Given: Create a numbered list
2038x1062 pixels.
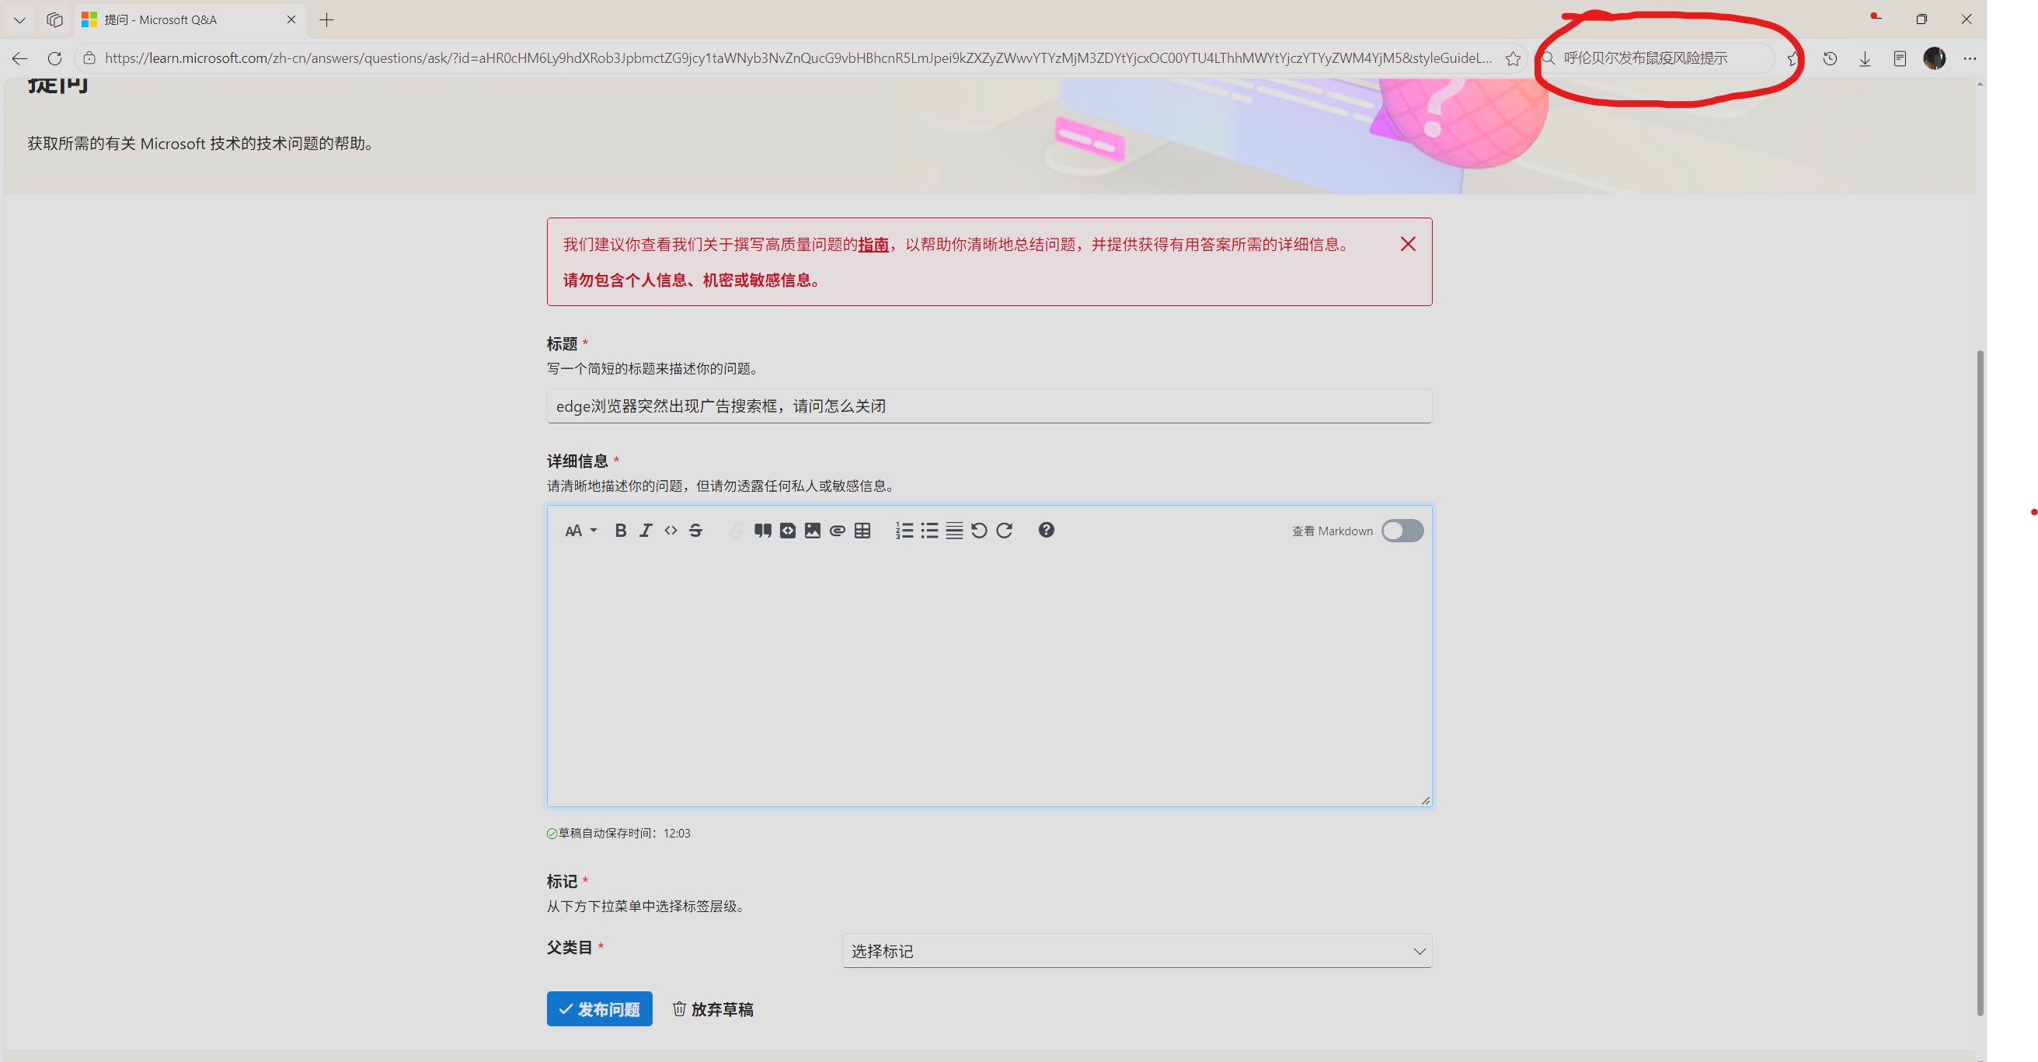Looking at the screenshot, I should [x=904, y=531].
